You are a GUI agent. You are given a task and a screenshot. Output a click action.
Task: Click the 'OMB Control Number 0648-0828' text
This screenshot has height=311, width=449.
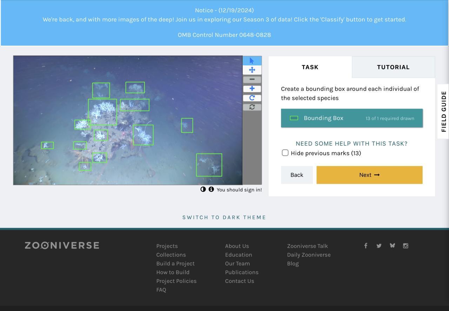coord(224,35)
